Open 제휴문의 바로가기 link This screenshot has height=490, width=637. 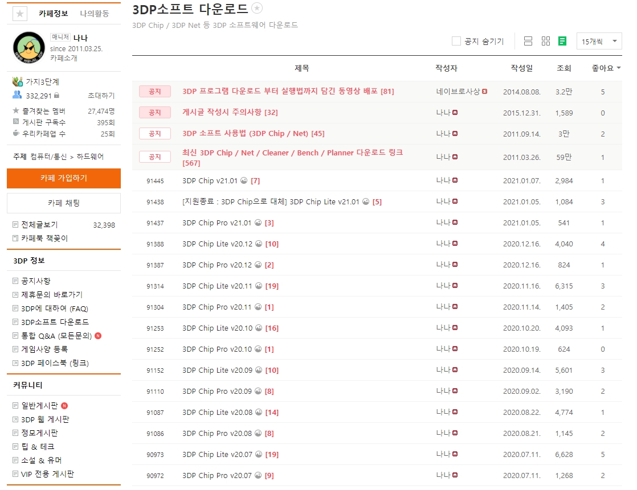(52, 294)
